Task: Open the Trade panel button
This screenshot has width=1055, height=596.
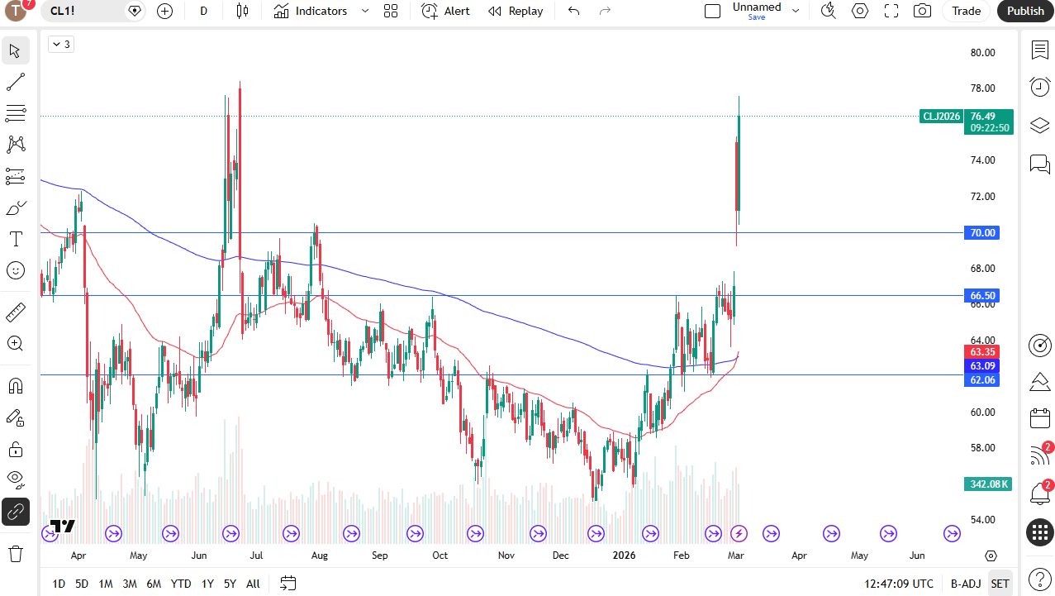Action: coord(966,11)
